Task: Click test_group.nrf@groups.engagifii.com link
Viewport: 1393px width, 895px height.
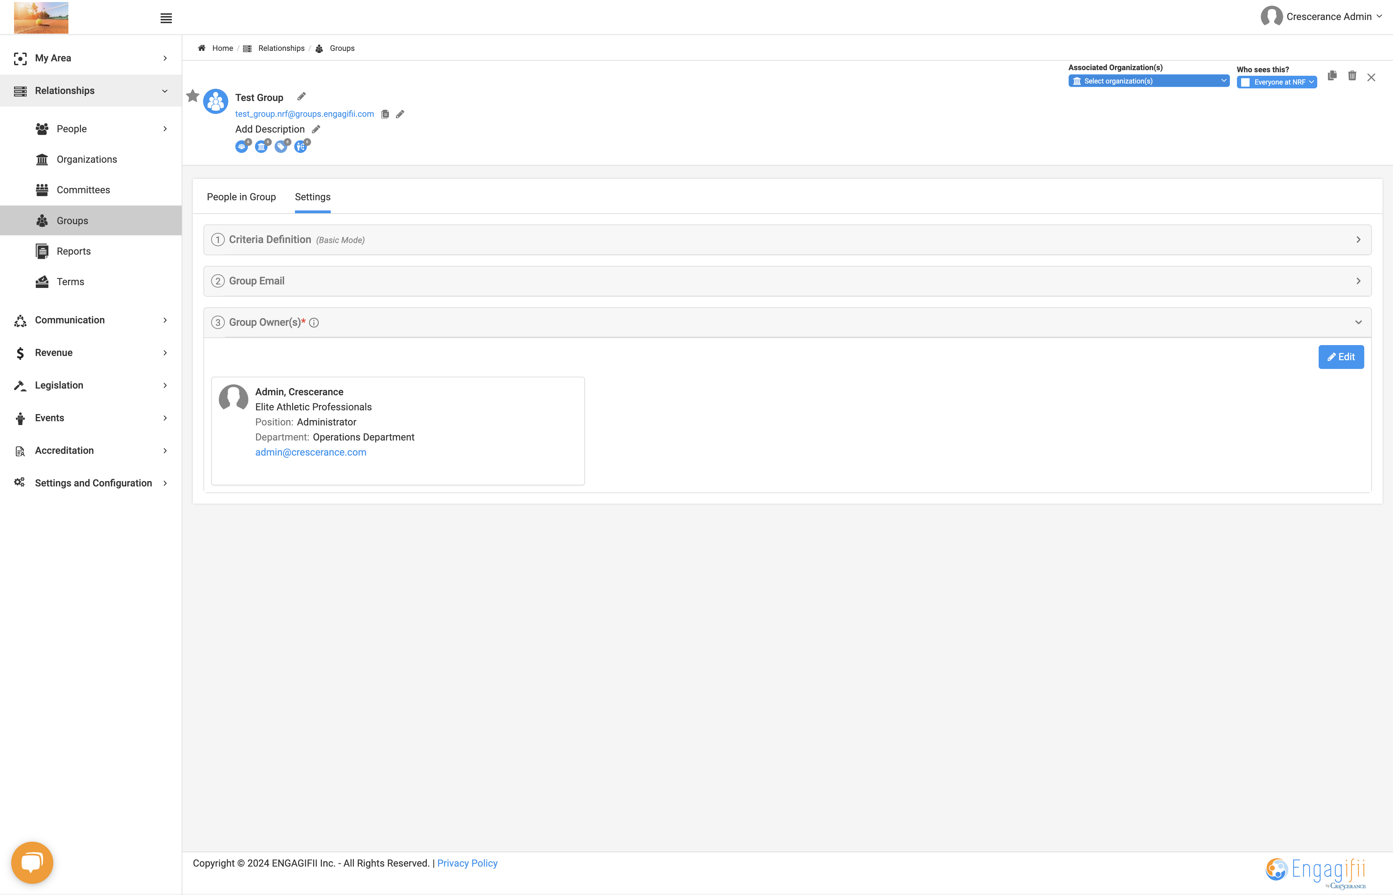Action: coord(304,114)
